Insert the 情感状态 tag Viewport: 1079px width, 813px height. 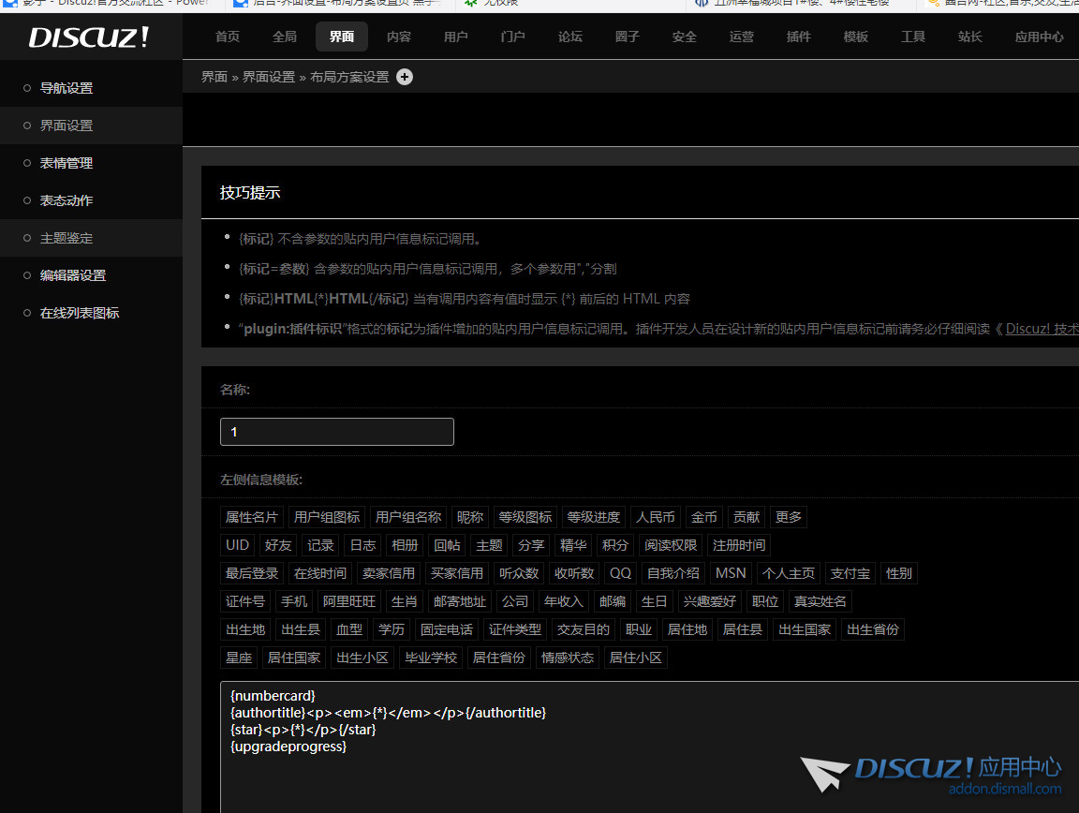[x=568, y=658]
